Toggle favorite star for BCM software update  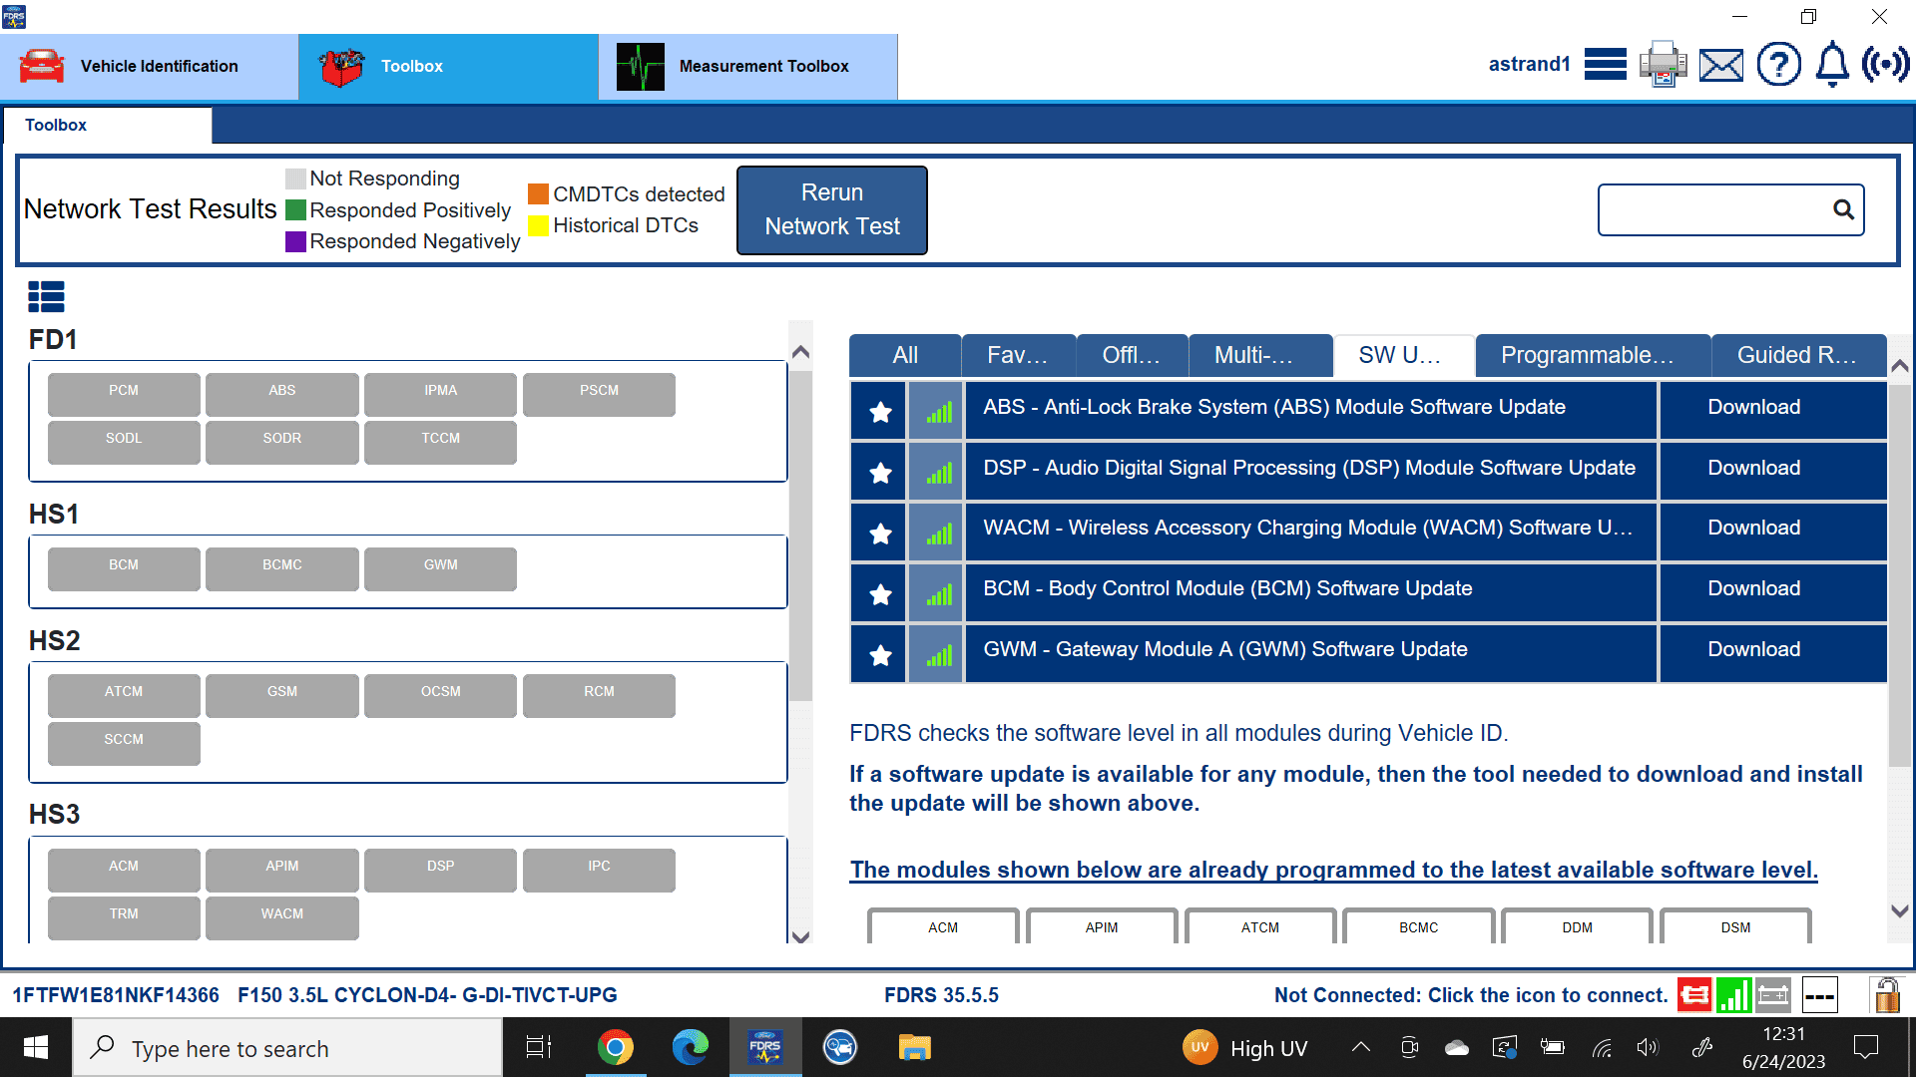pyautogui.click(x=879, y=594)
